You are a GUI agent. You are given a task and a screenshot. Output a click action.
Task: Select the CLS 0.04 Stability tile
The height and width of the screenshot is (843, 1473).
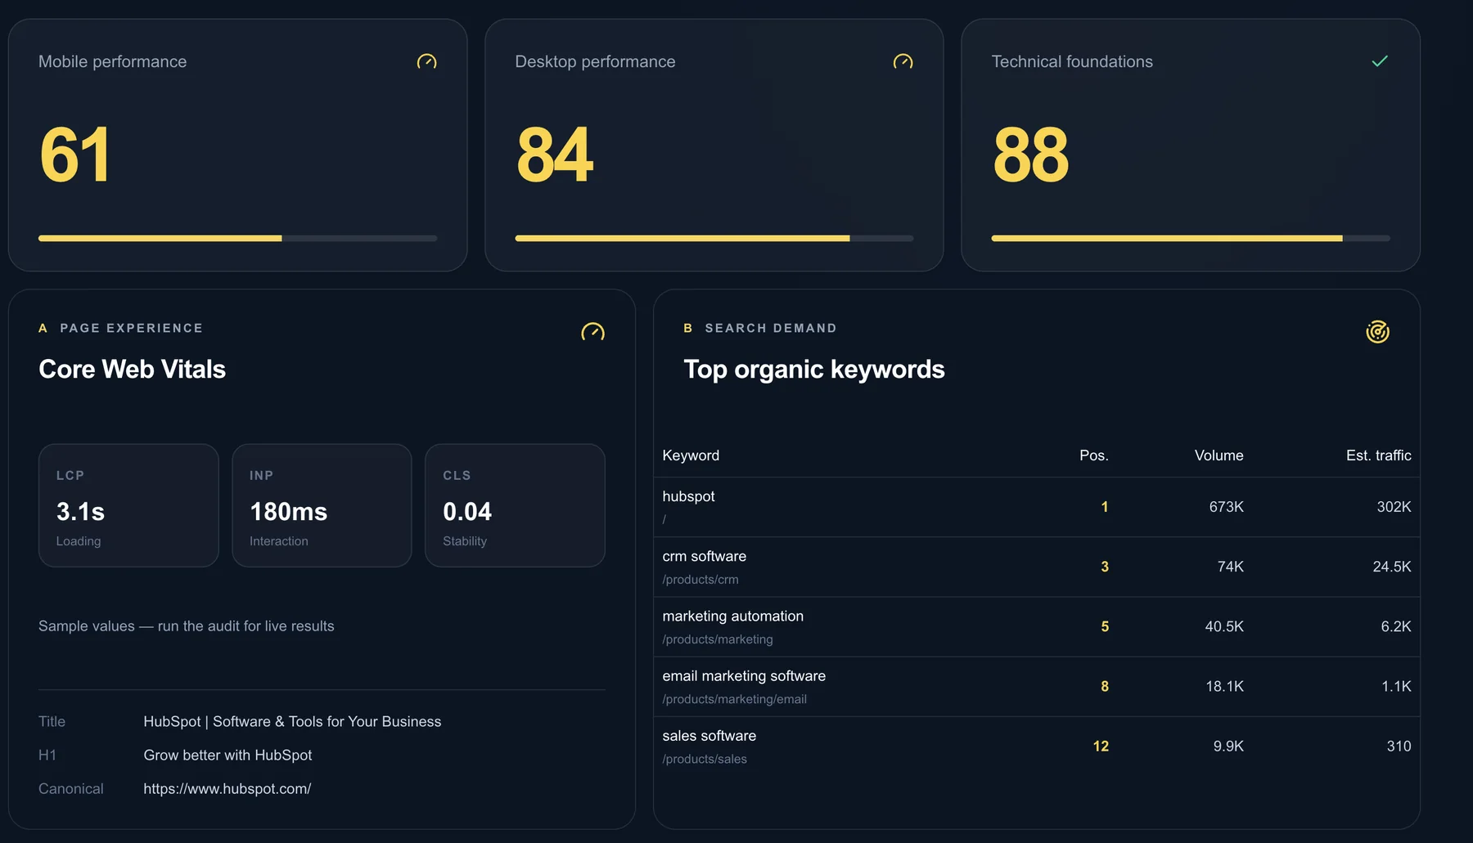(515, 505)
